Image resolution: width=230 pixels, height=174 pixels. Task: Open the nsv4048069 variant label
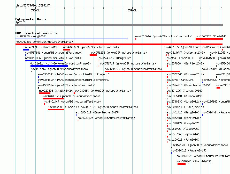click(92, 47)
